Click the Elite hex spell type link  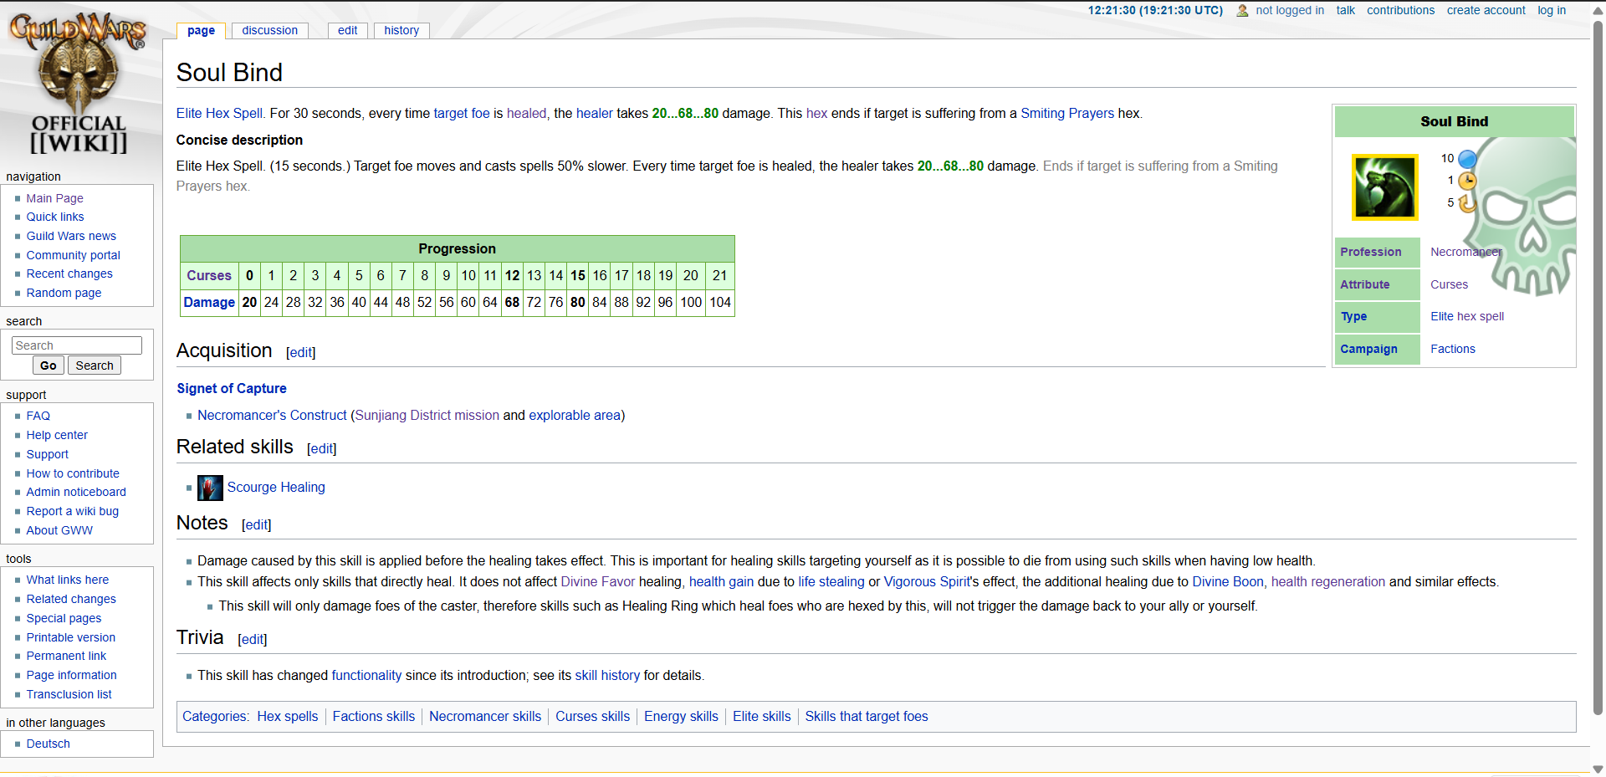pos(1467,316)
